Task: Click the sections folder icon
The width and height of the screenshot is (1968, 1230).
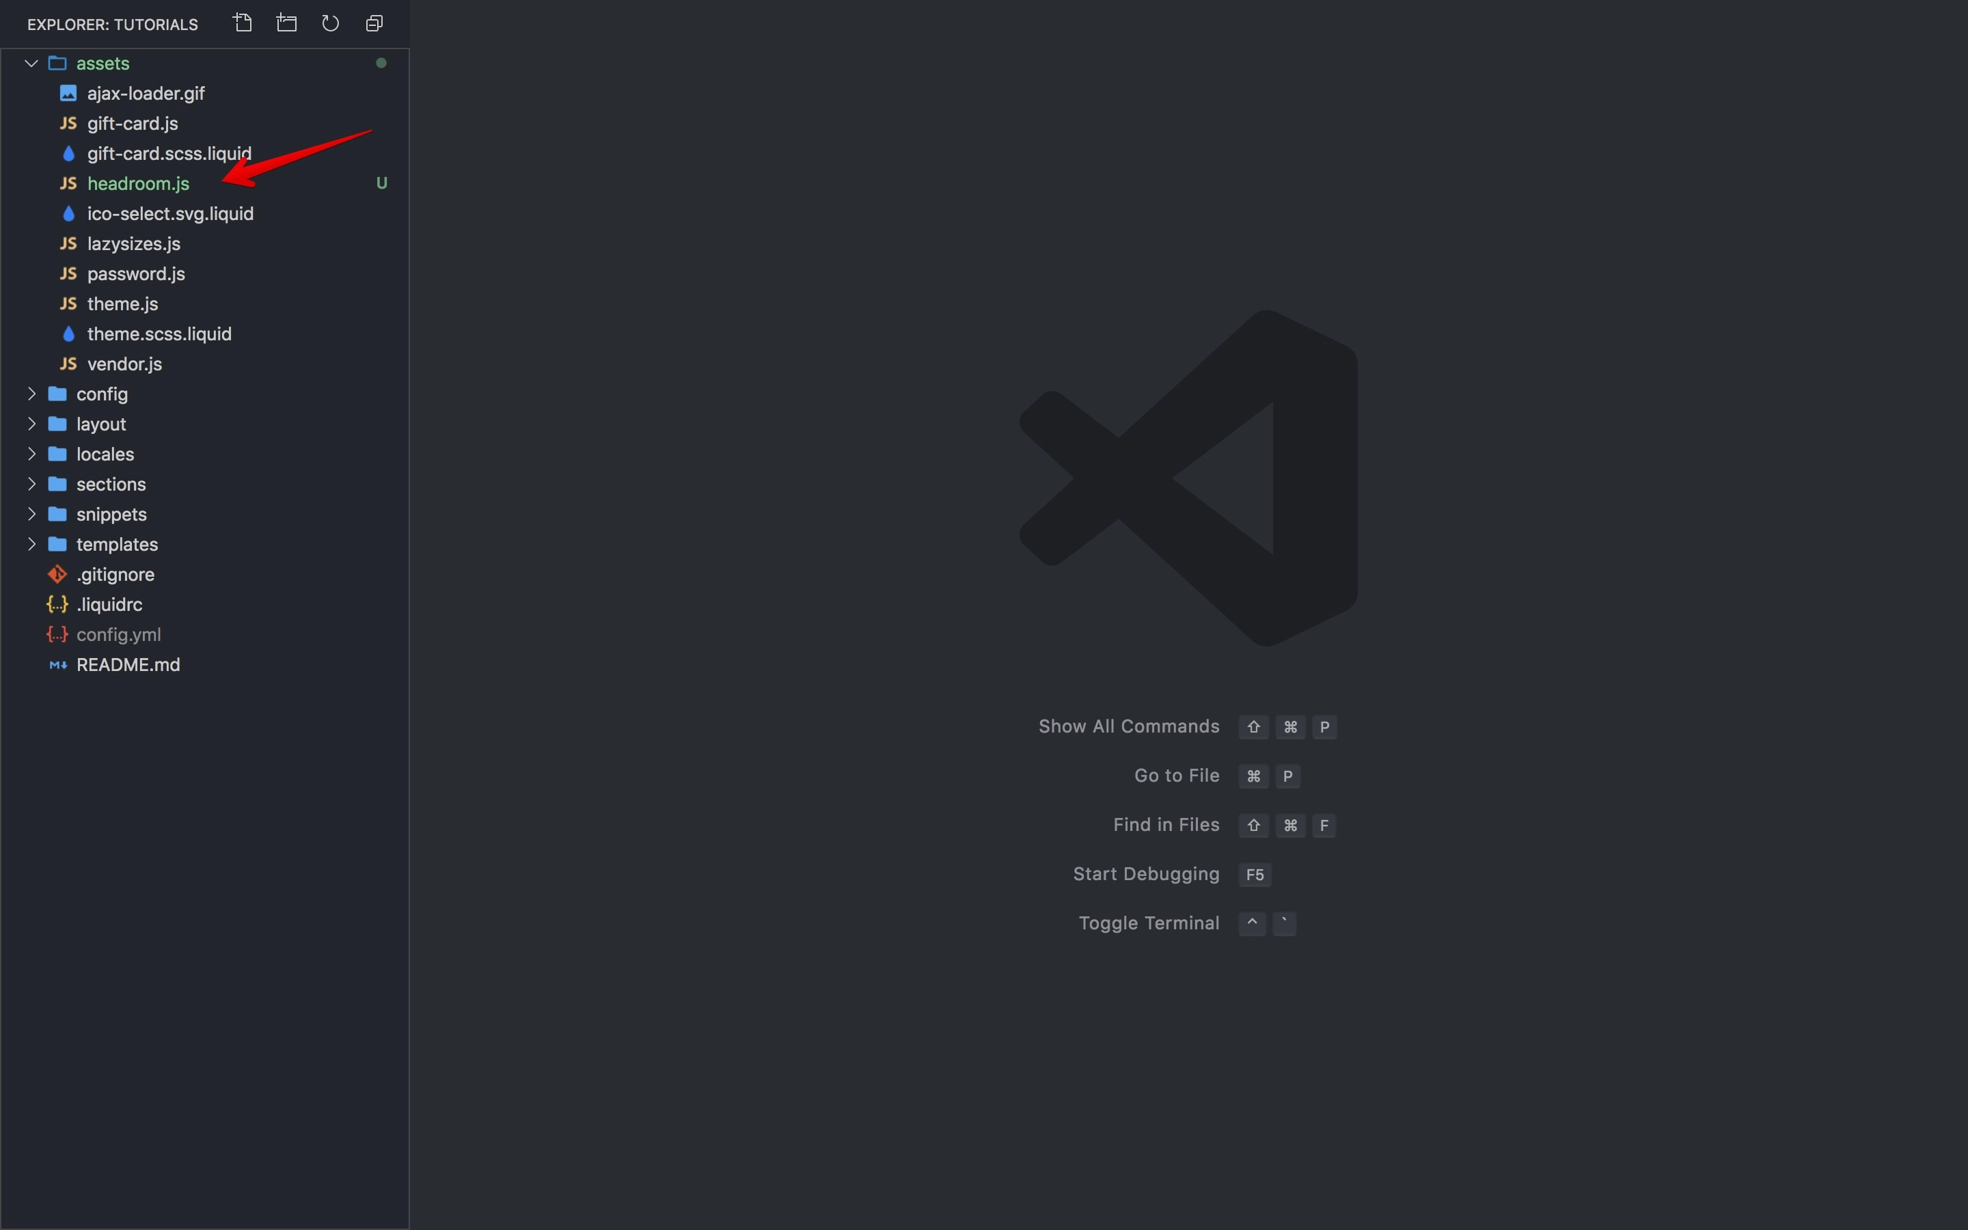Action: click(x=57, y=484)
